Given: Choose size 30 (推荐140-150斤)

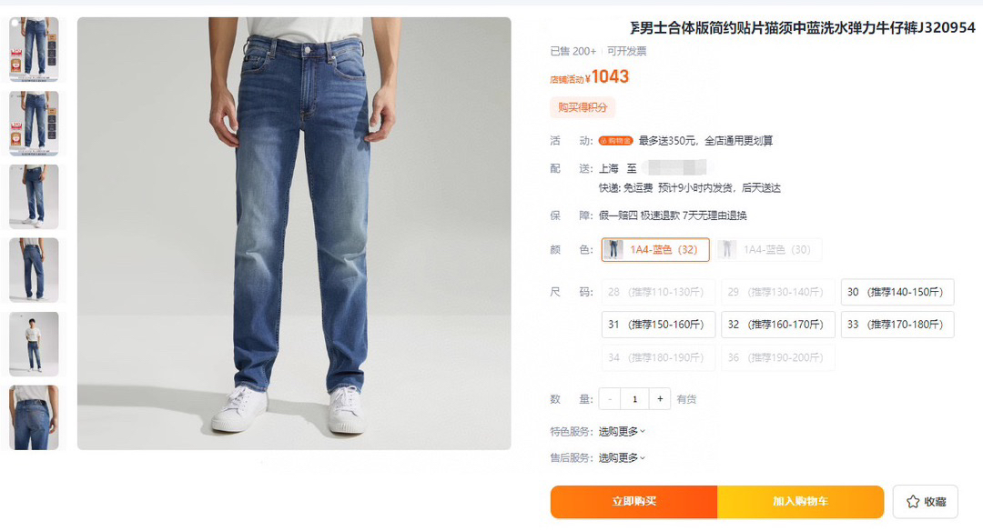Looking at the screenshot, I should 897,292.
